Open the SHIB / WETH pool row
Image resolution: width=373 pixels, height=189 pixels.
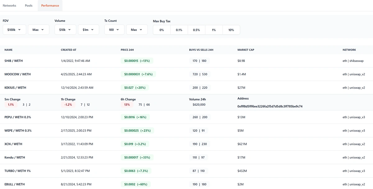coord(14,61)
